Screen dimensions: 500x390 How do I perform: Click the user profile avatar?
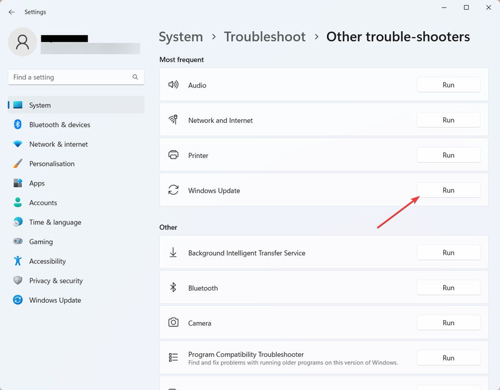point(22,42)
